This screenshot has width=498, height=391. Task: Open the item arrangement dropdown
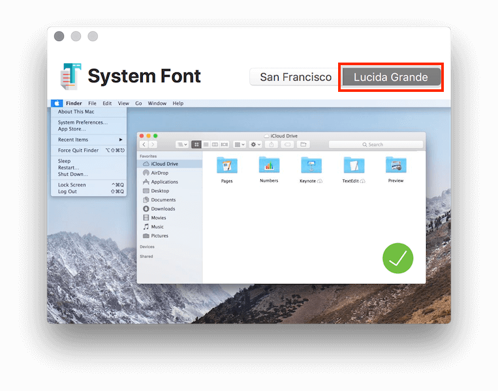click(x=240, y=145)
